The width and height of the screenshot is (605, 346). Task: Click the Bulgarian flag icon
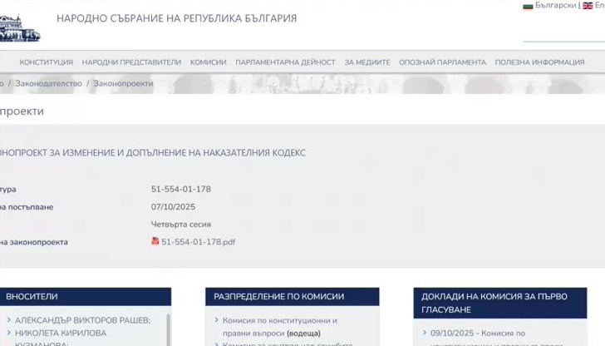(x=528, y=6)
